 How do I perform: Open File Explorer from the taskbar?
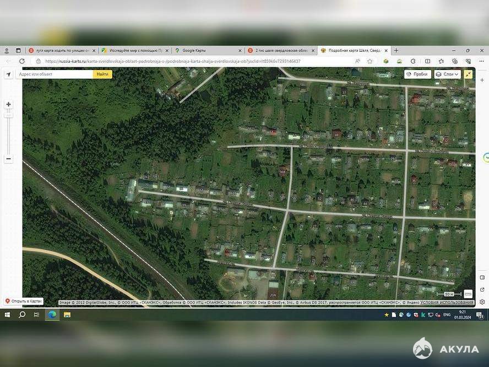[x=67, y=315]
